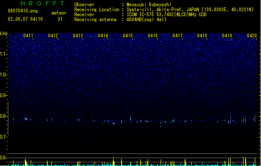
Task: Click the 0418 time marker
Action: [202, 36]
